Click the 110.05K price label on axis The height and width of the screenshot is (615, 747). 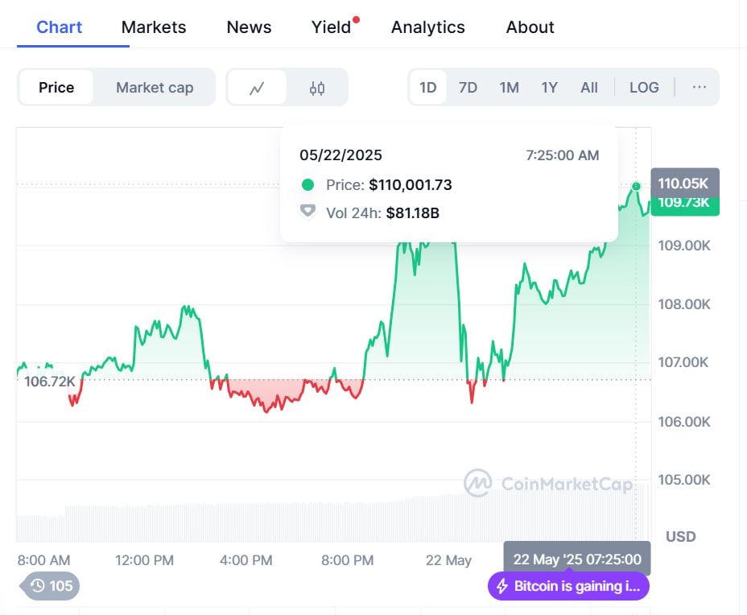point(683,183)
